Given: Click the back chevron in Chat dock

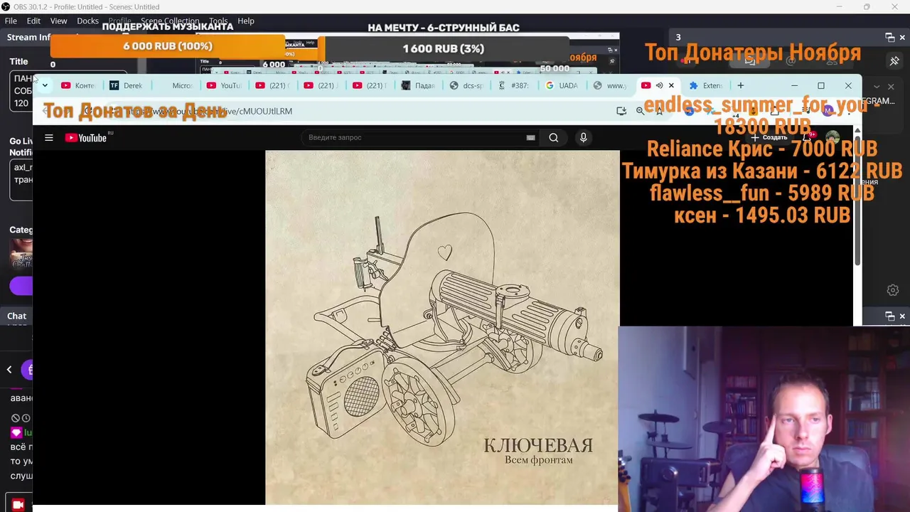Looking at the screenshot, I should click(x=9, y=369).
